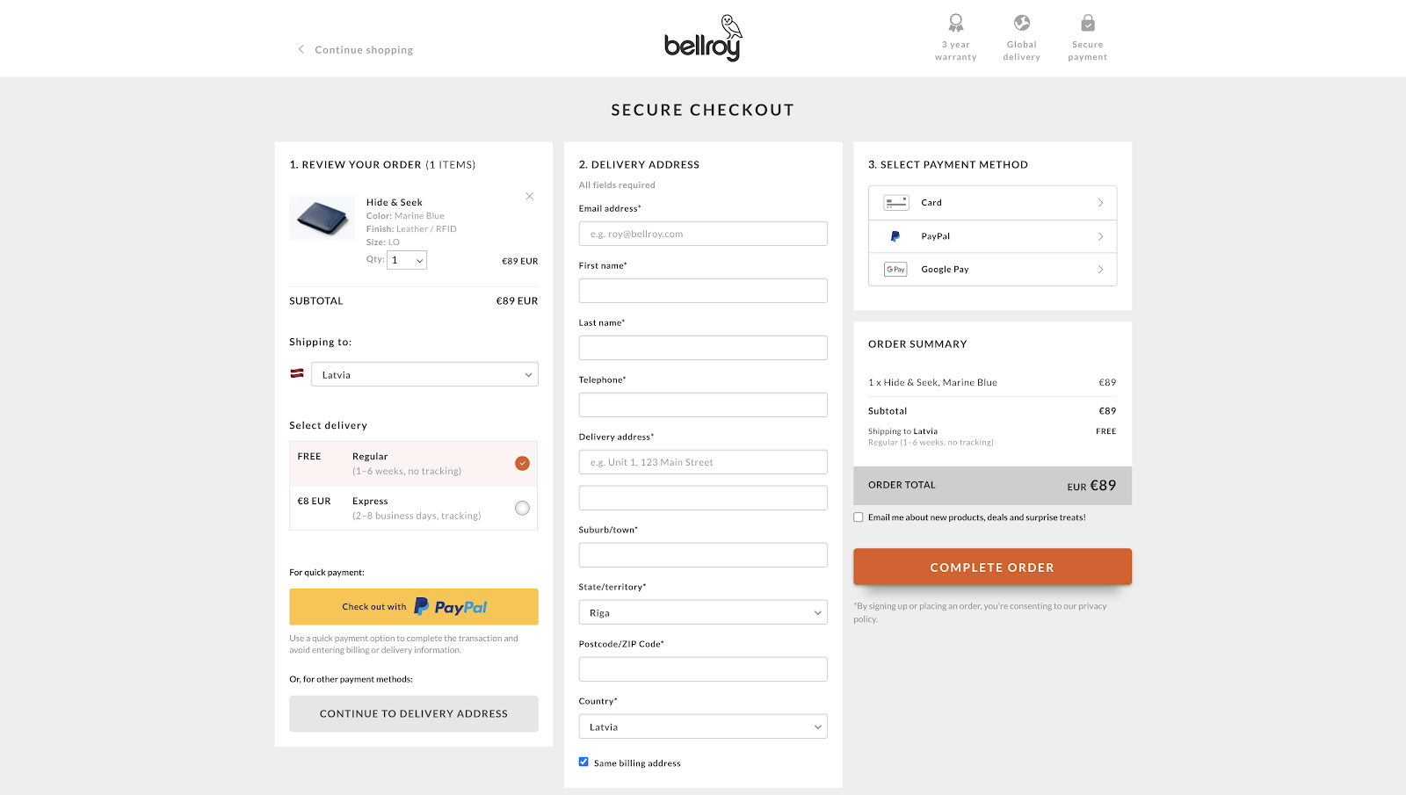Open the shipping country dropdown
1406x795 pixels.
click(424, 373)
